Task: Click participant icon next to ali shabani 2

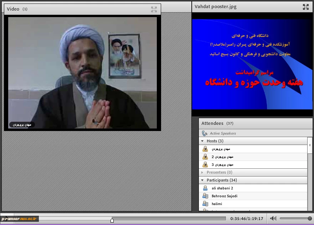Action: [205, 188]
